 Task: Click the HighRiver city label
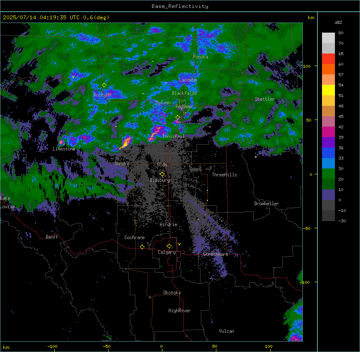(180, 311)
